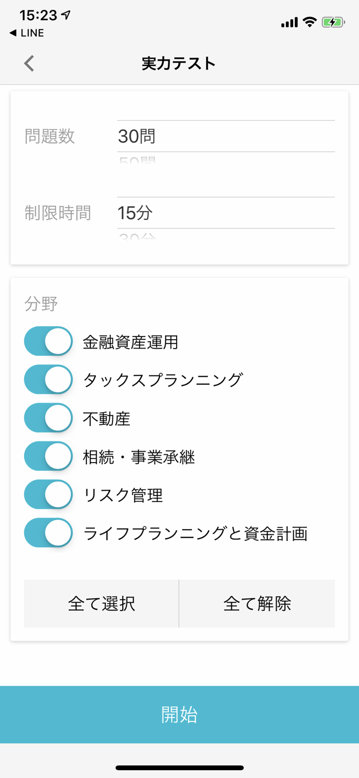Image resolution: width=359 pixels, height=778 pixels.
Task: Disable the 金融資産運用 category toggle
Action: 48,341
